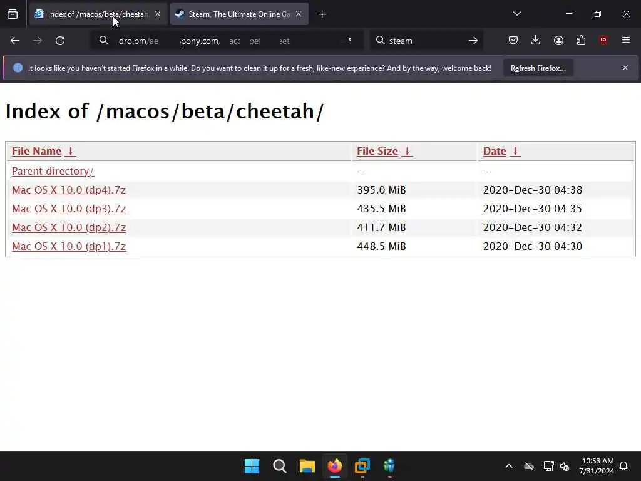Click the Firefox taskbar icon
Image resolution: width=641 pixels, height=481 pixels.
click(335, 466)
